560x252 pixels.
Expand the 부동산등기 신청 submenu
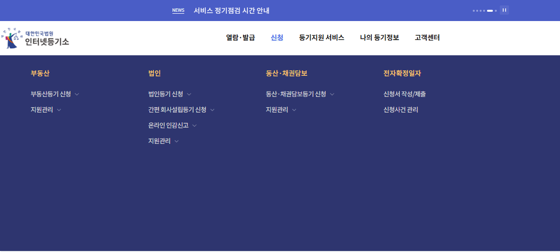(x=55, y=94)
